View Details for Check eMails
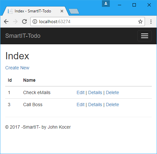The width and height of the screenshot is (157, 154). point(95,92)
